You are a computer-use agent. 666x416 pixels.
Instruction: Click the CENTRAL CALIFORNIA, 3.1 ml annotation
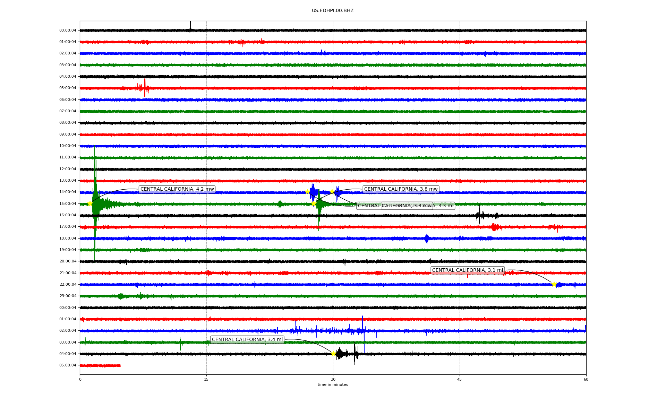point(467,270)
